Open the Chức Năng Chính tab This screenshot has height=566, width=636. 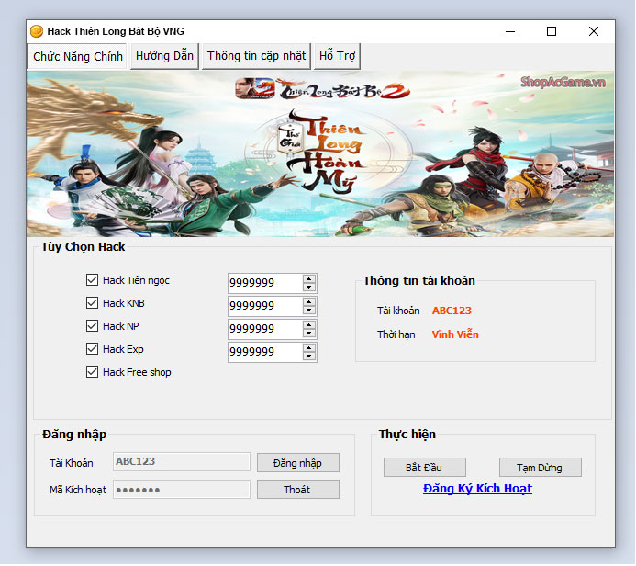tap(77, 56)
